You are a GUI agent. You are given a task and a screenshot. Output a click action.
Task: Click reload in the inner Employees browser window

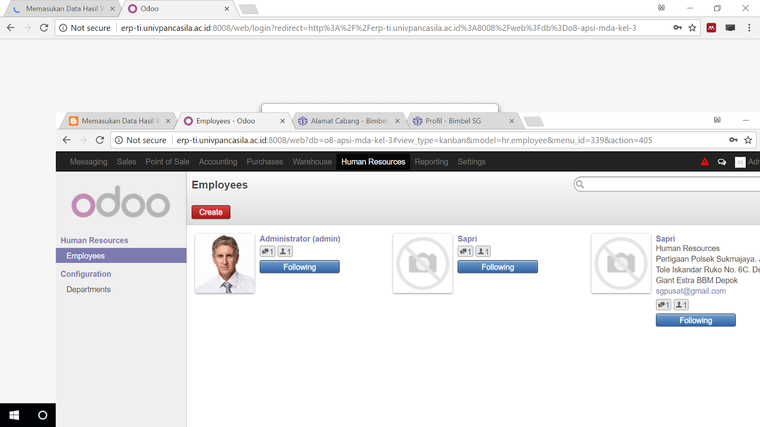pos(100,140)
